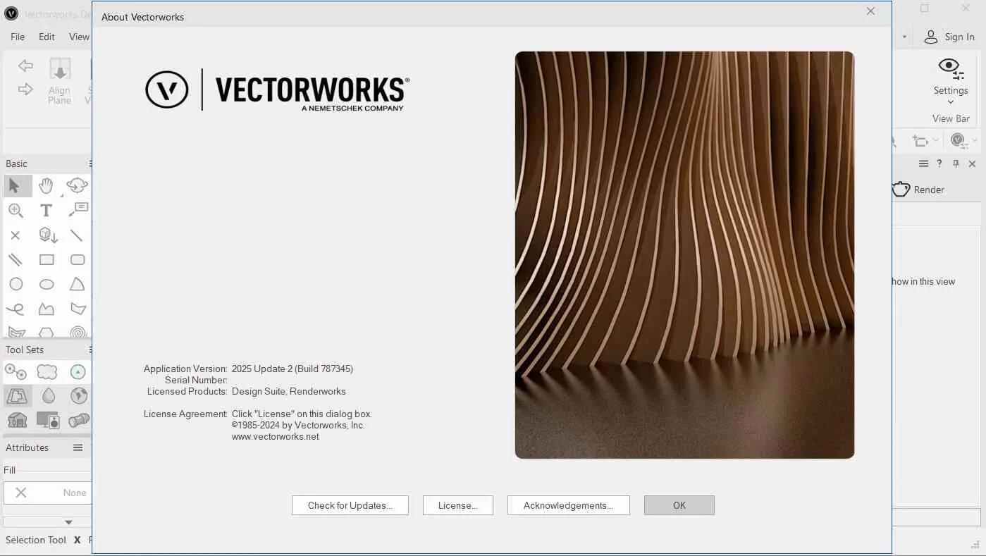Close the About Vectorworks dialog
This screenshot has width=986, height=556.
coord(870,11)
